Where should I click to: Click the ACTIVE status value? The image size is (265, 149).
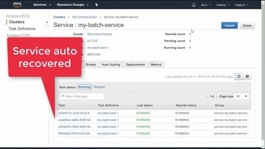point(92,41)
